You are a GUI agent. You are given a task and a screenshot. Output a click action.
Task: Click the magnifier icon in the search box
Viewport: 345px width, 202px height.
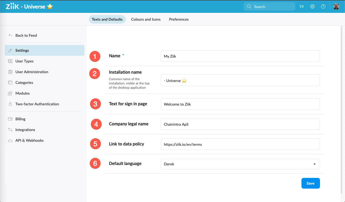point(249,7)
